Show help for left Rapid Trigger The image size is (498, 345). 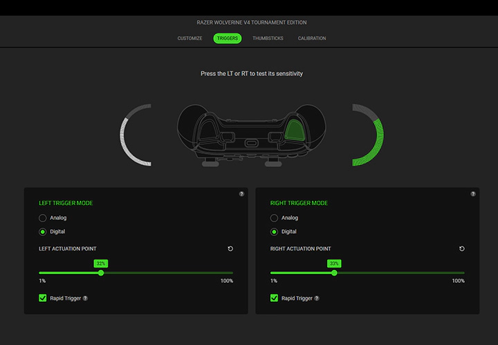[85, 299]
